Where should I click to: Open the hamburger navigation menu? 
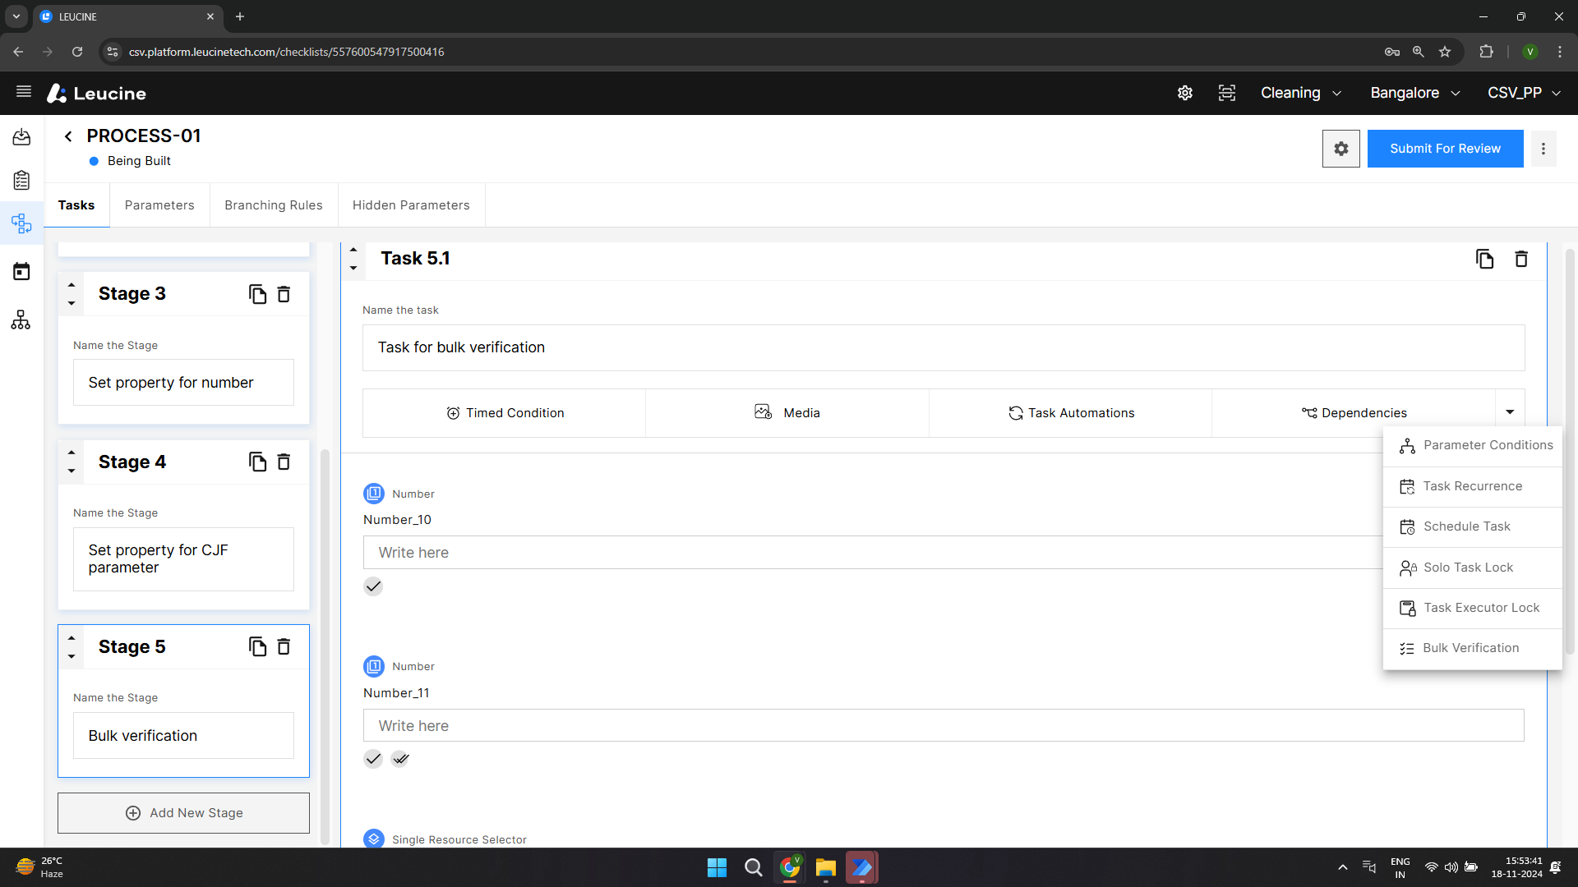point(24,92)
